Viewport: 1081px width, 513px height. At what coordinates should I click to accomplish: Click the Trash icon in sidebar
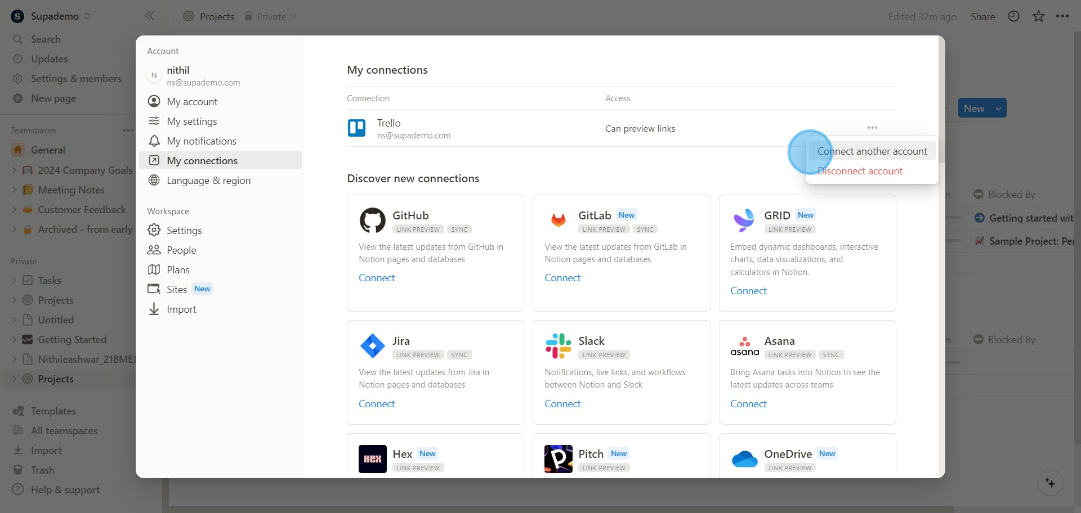point(18,470)
